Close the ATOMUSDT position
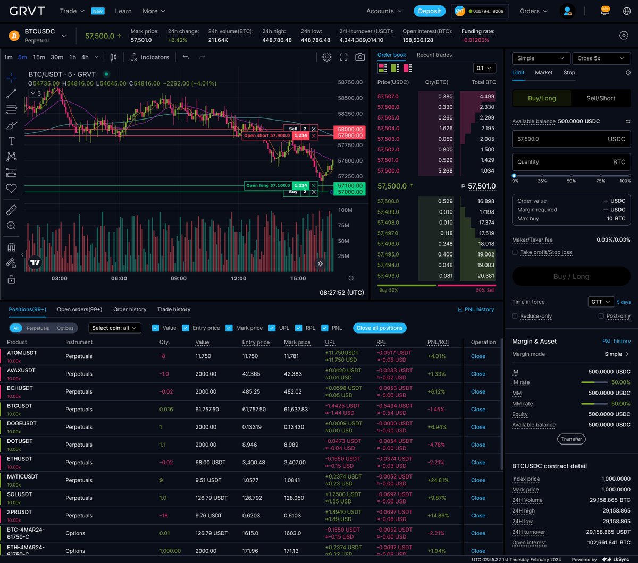 coord(478,356)
